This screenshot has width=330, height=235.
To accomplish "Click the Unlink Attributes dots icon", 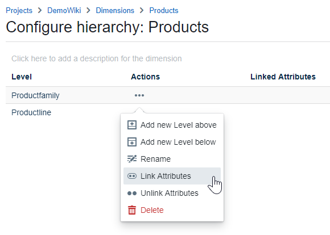I will click(132, 193).
